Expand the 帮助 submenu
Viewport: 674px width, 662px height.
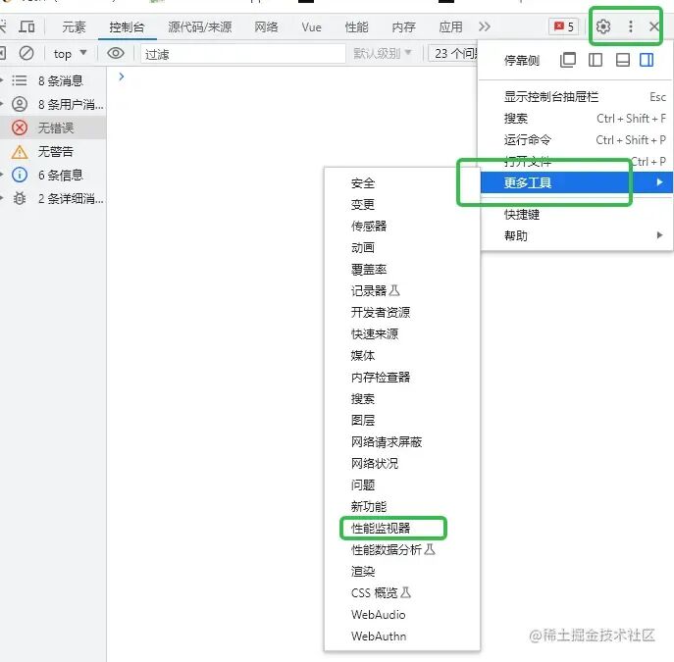click(576, 235)
